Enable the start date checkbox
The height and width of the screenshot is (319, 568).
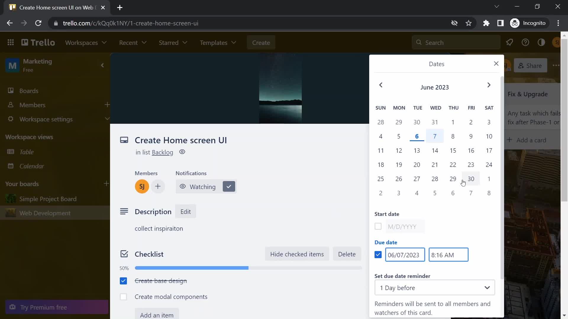pyautogui.click(x=378, y=226)
